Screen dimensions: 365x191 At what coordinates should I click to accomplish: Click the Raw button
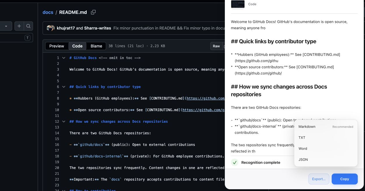point(216,46)
